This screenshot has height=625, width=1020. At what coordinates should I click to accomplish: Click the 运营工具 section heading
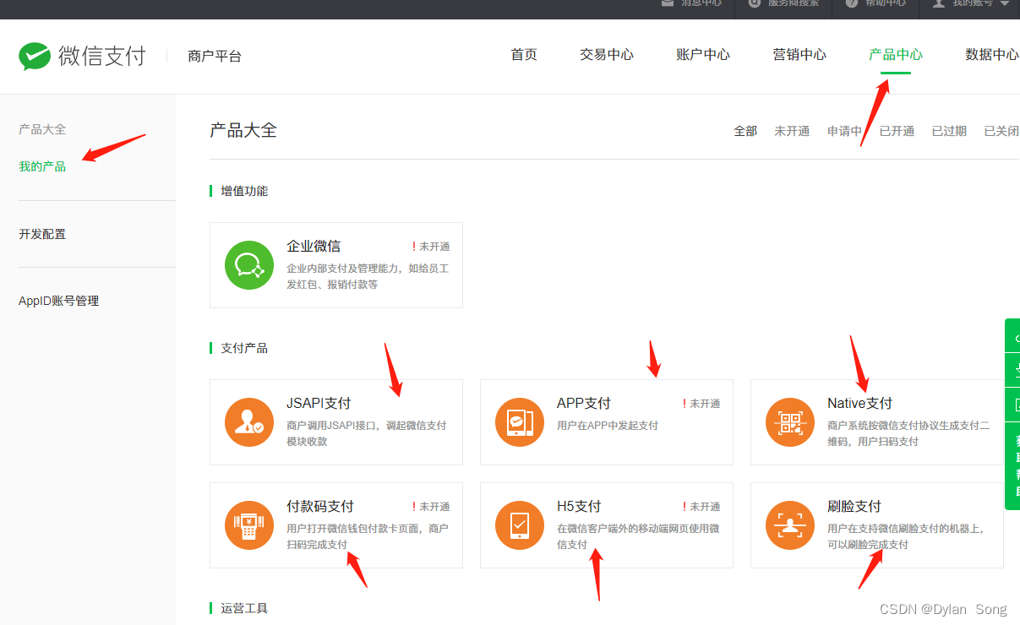tap(244, 608)
